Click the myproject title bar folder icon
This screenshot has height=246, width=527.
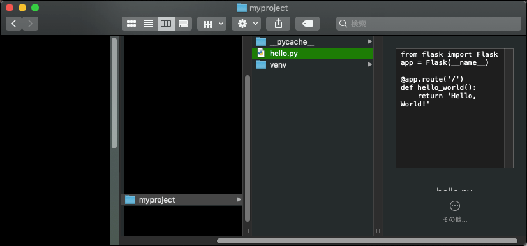[242, 8]
